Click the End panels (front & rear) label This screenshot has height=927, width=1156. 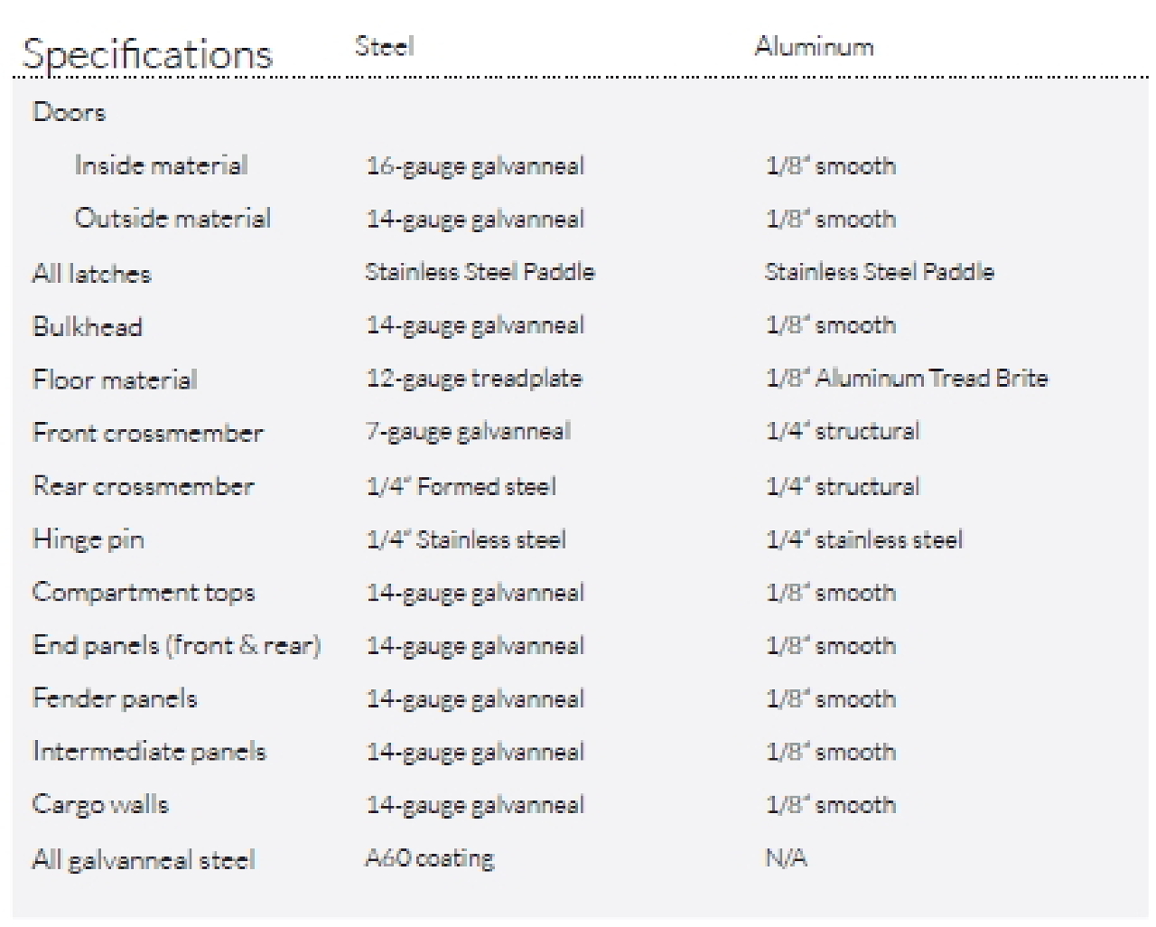pos(176,645)
